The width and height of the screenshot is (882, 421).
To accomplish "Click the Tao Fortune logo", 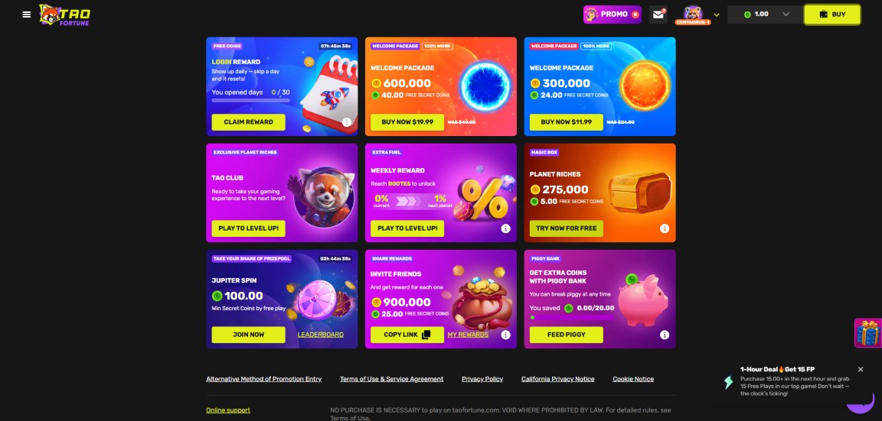I will point(64,15).
